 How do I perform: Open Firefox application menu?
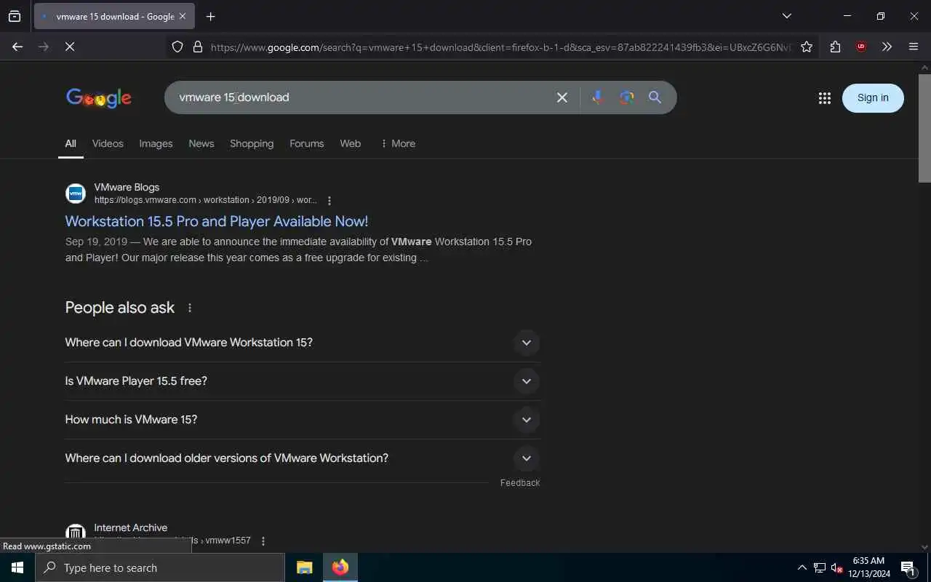click(914, 47)
